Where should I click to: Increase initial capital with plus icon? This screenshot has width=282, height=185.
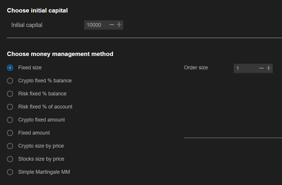pyautogui.click(x=119, y=25)
